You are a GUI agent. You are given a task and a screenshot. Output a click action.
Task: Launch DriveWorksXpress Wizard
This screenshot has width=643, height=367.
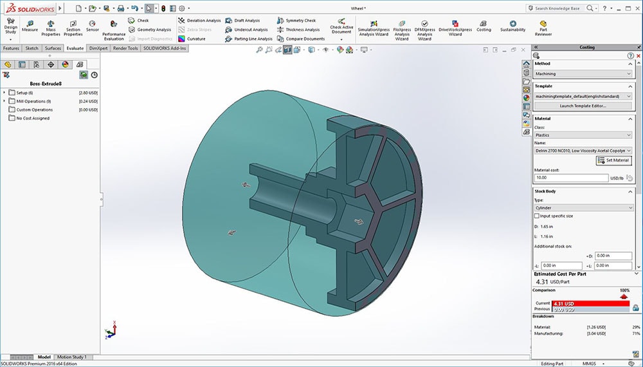[x=455, y=28]
